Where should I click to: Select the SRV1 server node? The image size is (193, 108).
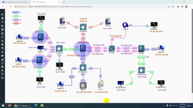tap(62, 20)
